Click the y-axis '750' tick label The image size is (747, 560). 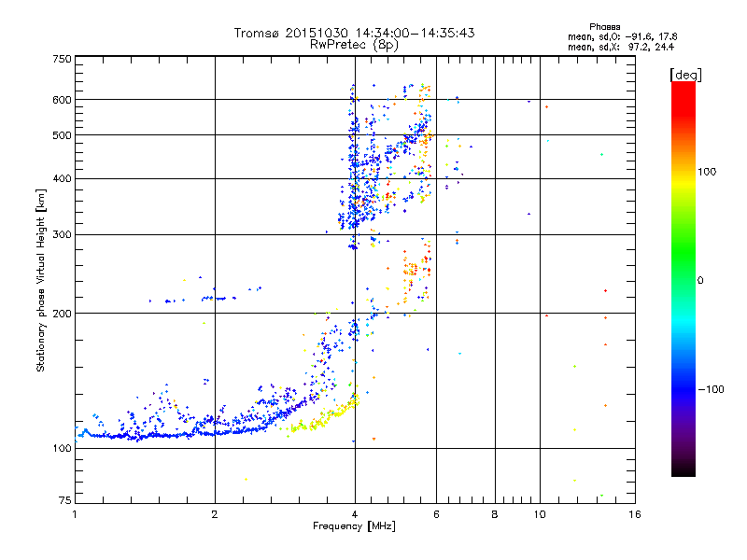pyautogui.click(x=62, y=59)
